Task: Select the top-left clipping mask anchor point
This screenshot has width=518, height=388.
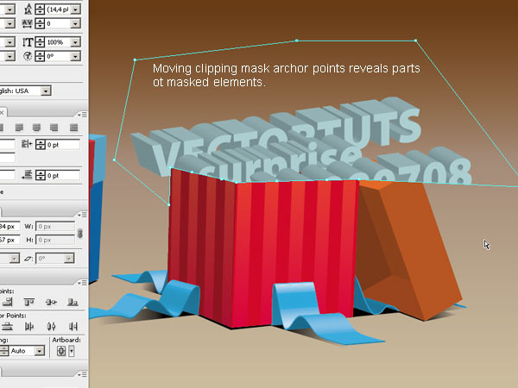Action: (135, 60)
